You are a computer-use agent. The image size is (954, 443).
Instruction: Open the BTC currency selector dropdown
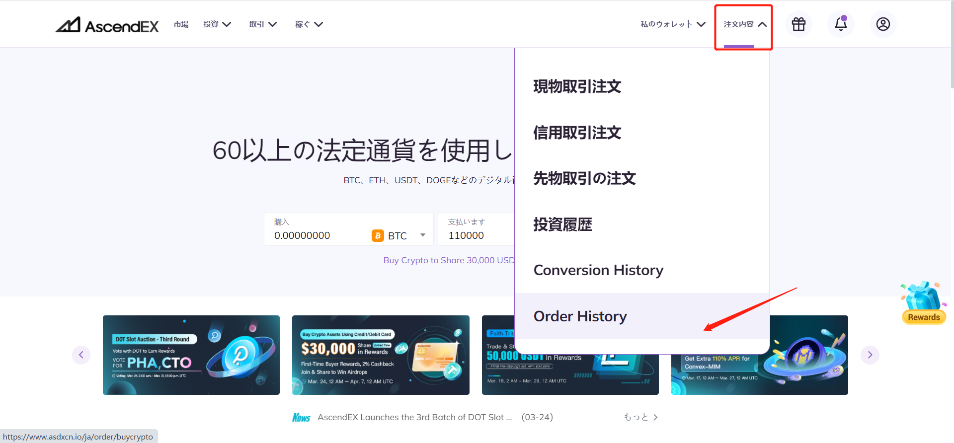tap(399, 235)
